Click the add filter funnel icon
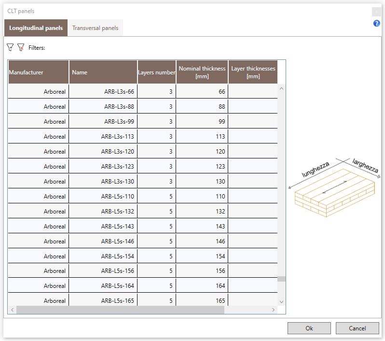The image size is (385, 341). pos(10,47)
